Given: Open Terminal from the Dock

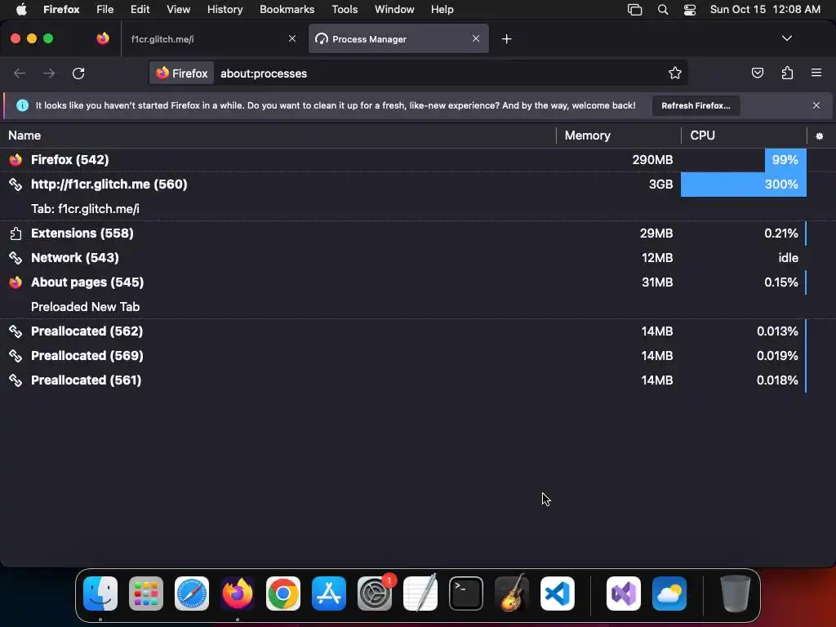Looking at the screenshot, I should point(466,594).
